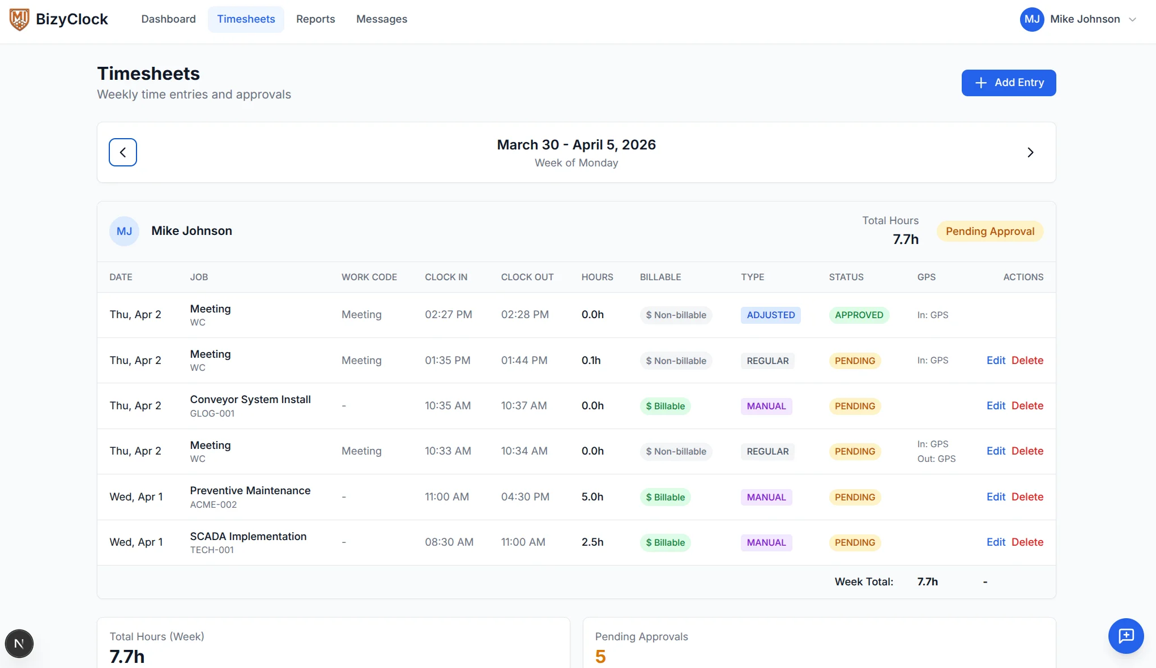The image size is (1156, 668).
Task: Edit the Conveyor System Install entry
Action: (996, 405)
